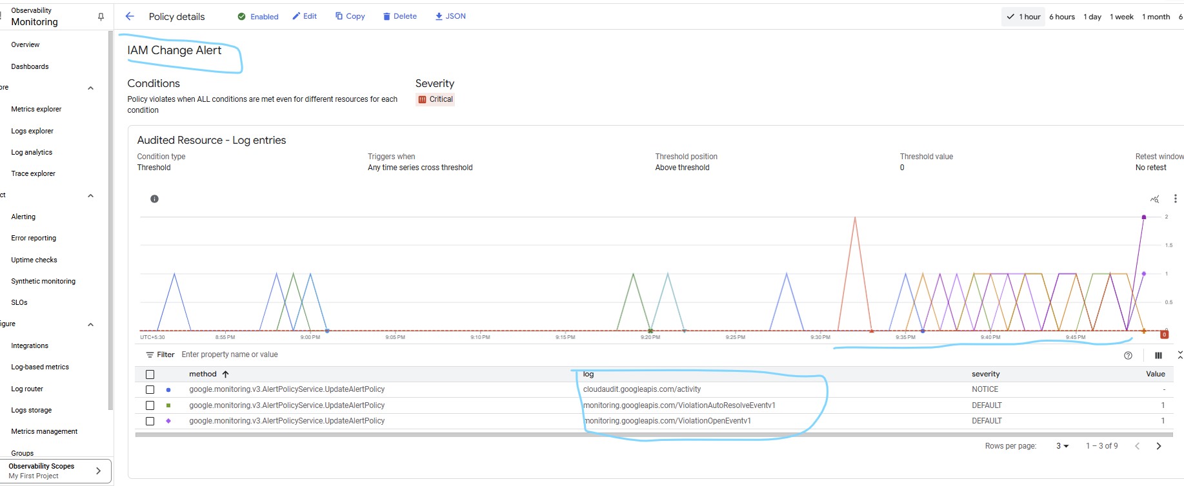Open Metrics explorer

pyautogui.click(x=36, y=109)
